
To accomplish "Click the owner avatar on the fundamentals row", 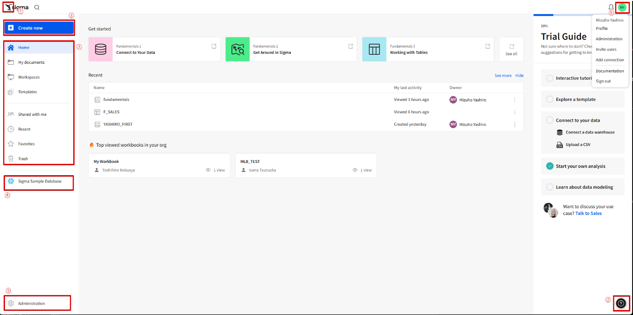I will (453, 100).
